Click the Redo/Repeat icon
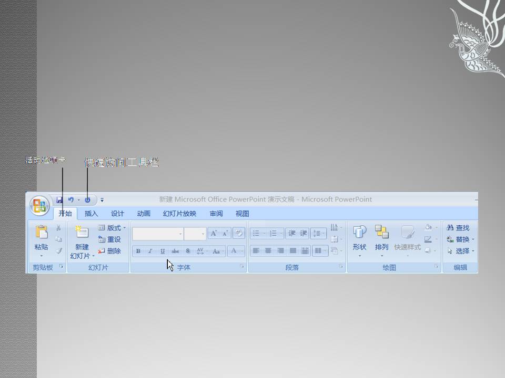This screenshot has height=378, width=505. [x=87, y=200]
